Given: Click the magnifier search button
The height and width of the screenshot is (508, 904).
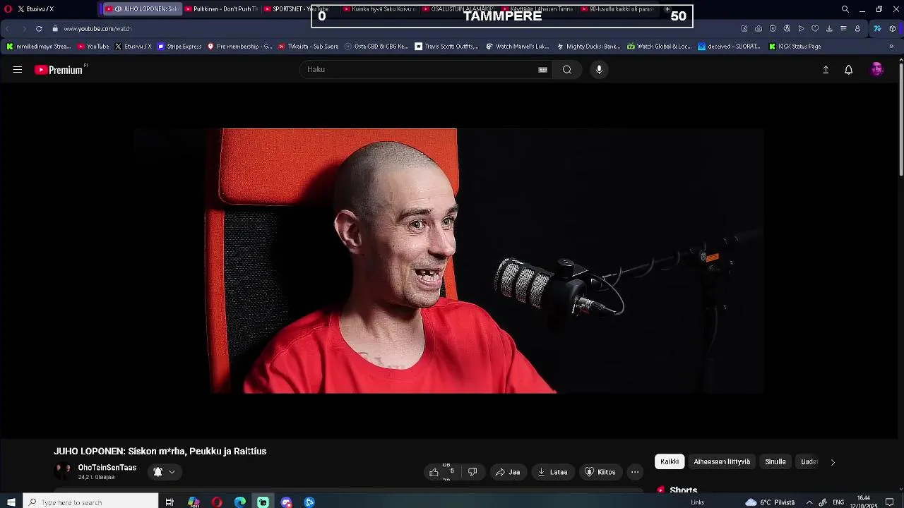Looking at the screenshot, I should tap(567, 69).
